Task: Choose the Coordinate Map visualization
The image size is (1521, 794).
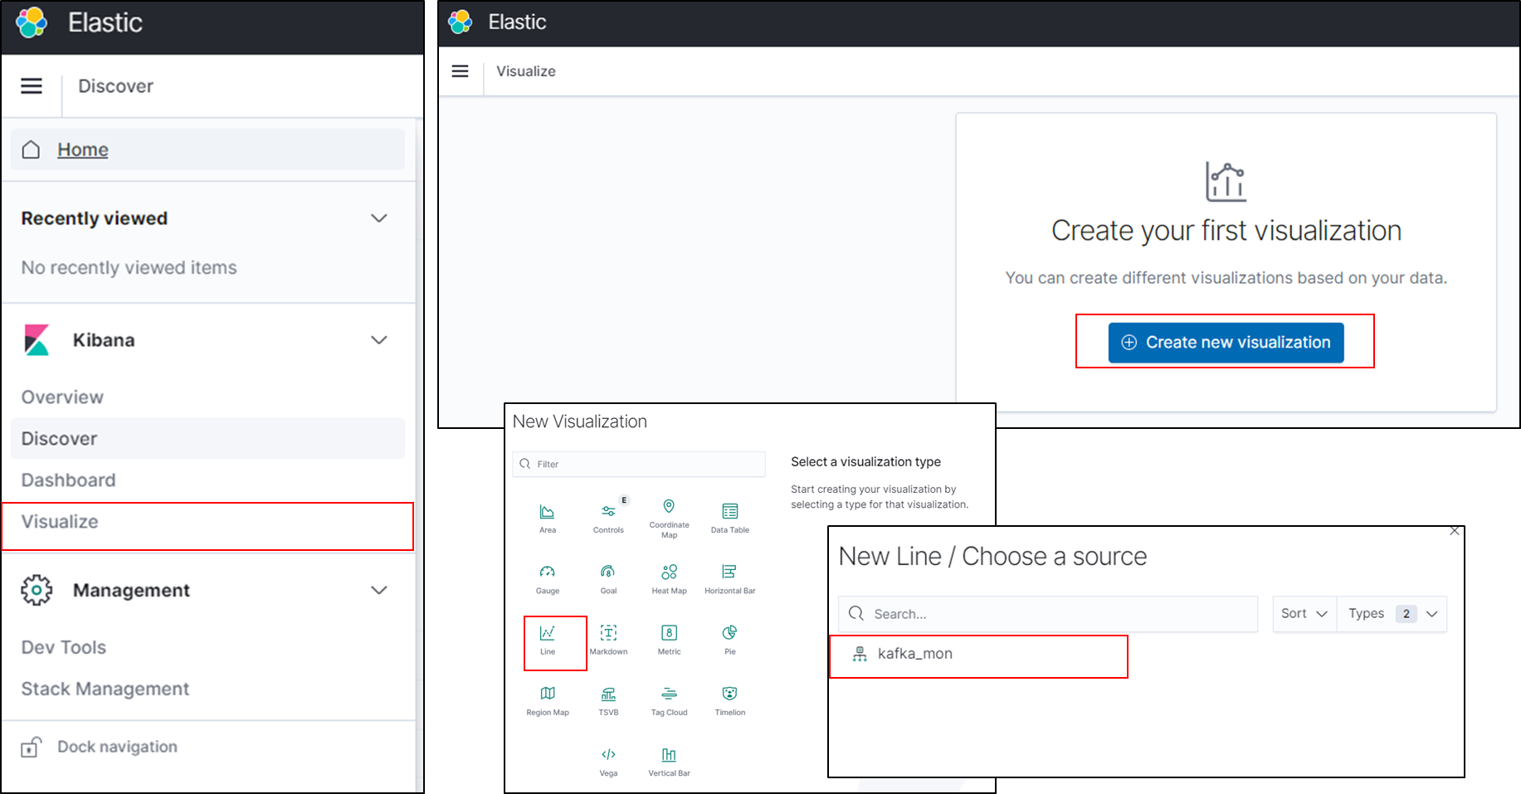Action: pyautogui.click(x=669, y=516)
